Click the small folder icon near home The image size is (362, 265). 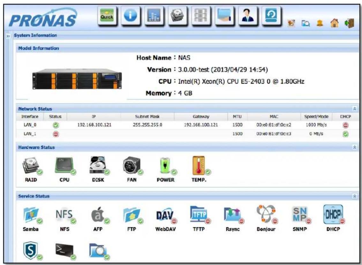coord(305,23)
